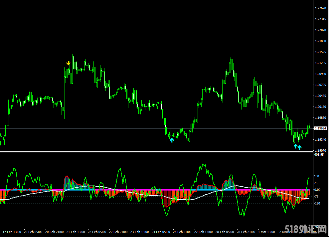The height and width of the screenshot is (237, 329).
Task: Click the 20 Feb 05:00 time label
Action: point(33,232)
